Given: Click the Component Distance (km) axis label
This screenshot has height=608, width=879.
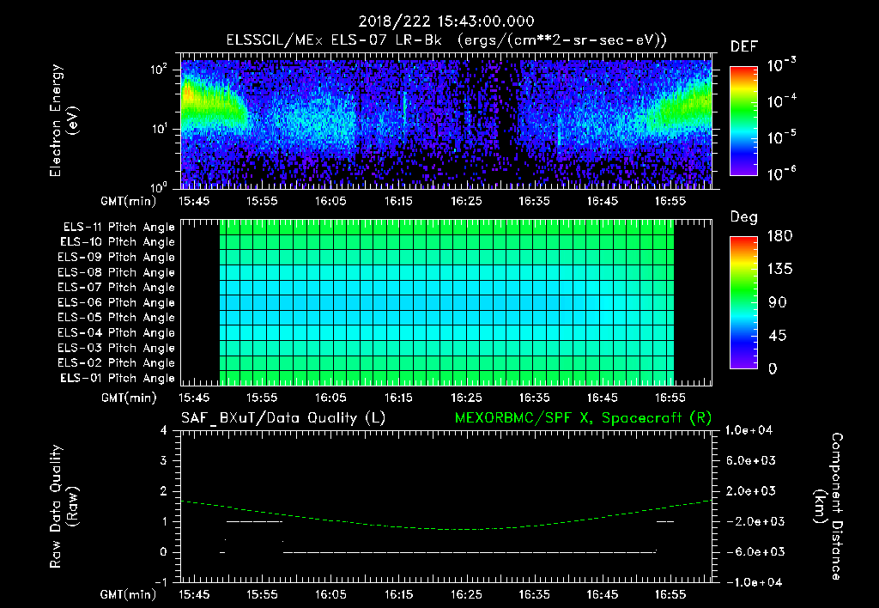Looking at the screenshot, I should point(828,507).
